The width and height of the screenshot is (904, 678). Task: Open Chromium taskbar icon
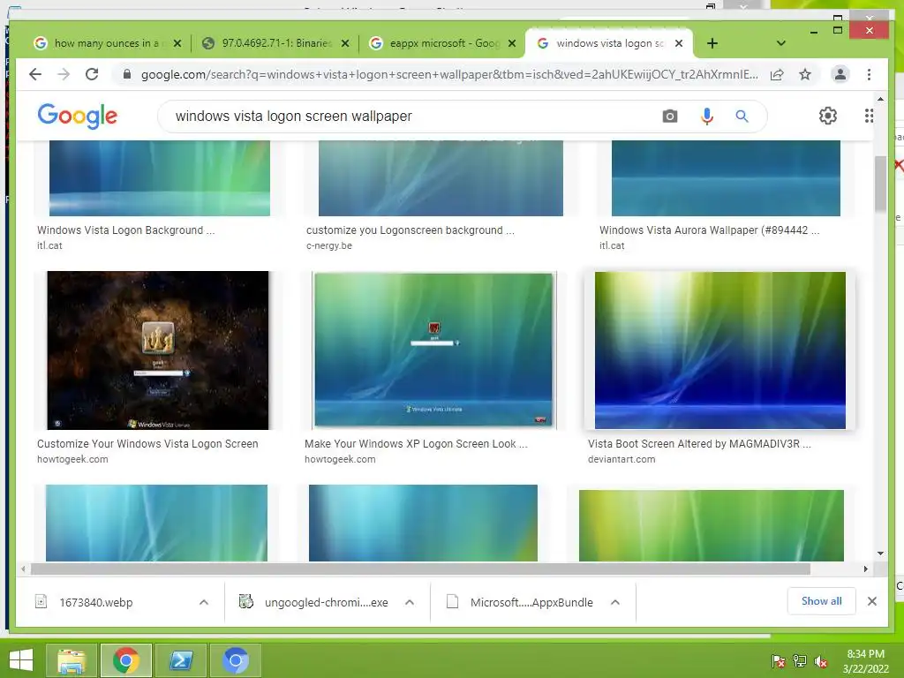tap(235, 660)
